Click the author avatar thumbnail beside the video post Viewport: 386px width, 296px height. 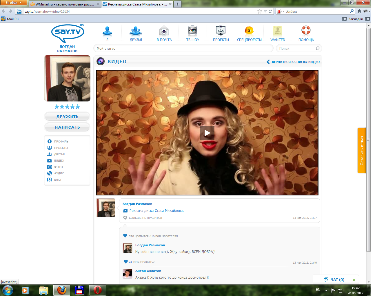coord(105,208)
